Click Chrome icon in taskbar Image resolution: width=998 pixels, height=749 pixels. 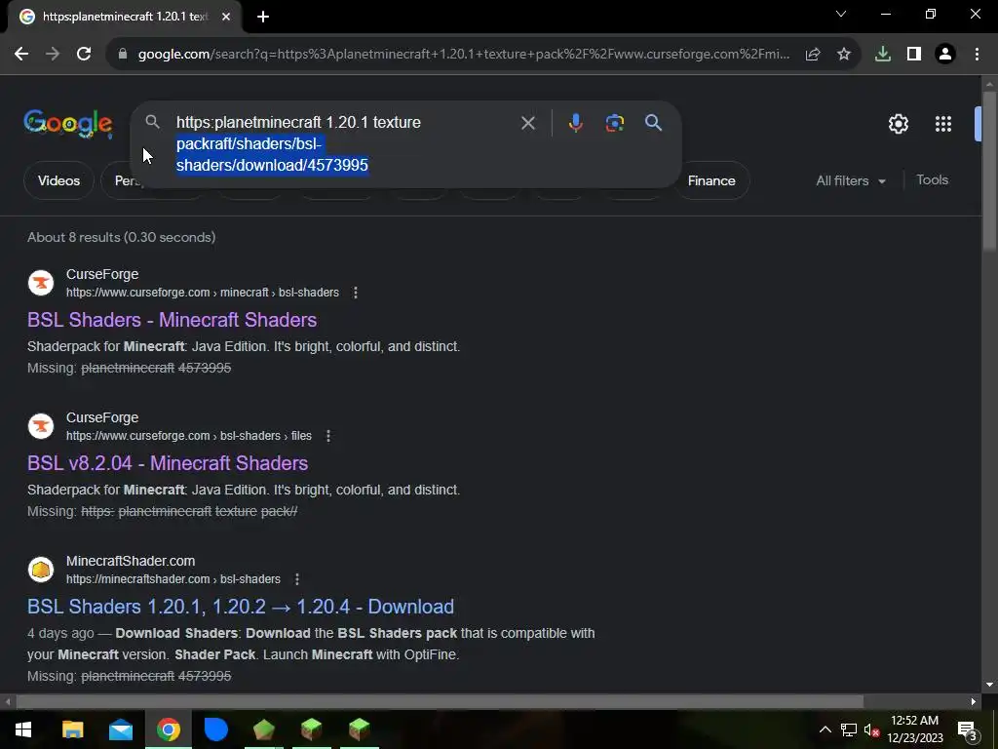pos(168,729)
